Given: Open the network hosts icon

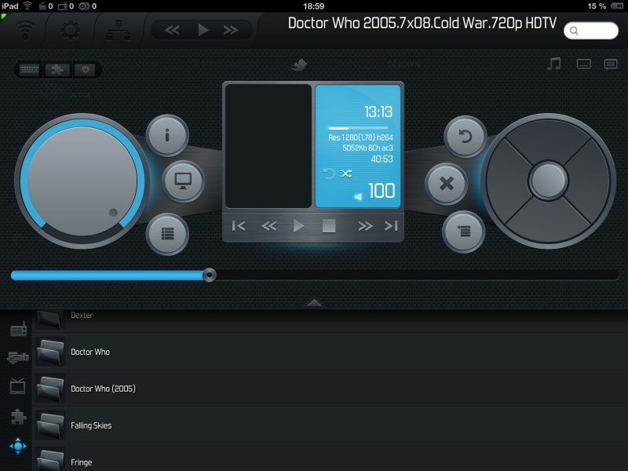Looking at the screenshot, I should [x=119, y=31].
